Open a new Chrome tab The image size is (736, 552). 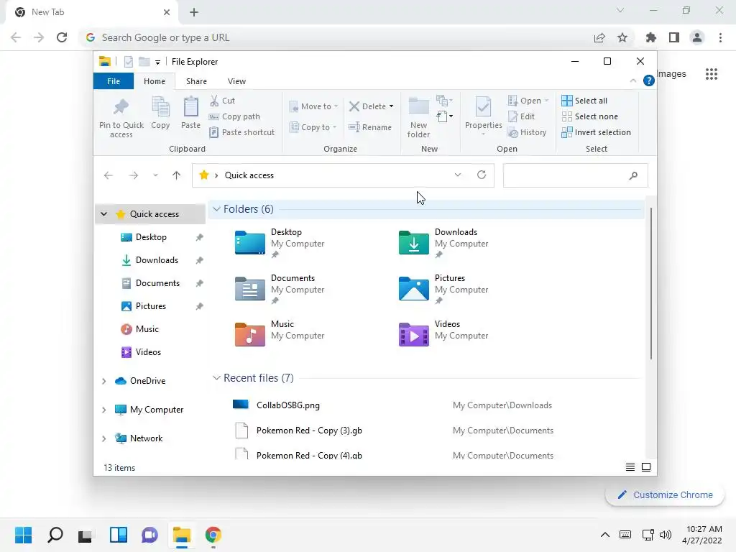click(194, 12)
